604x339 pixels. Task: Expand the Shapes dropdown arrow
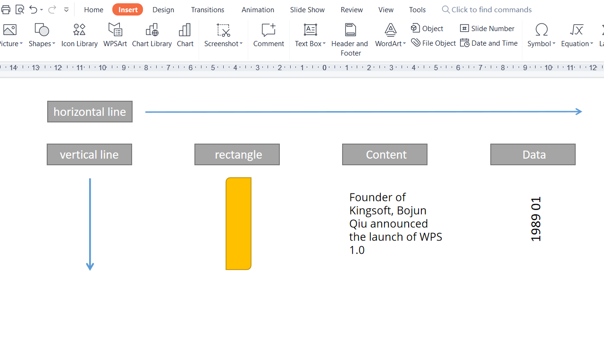tap(53, 44)
